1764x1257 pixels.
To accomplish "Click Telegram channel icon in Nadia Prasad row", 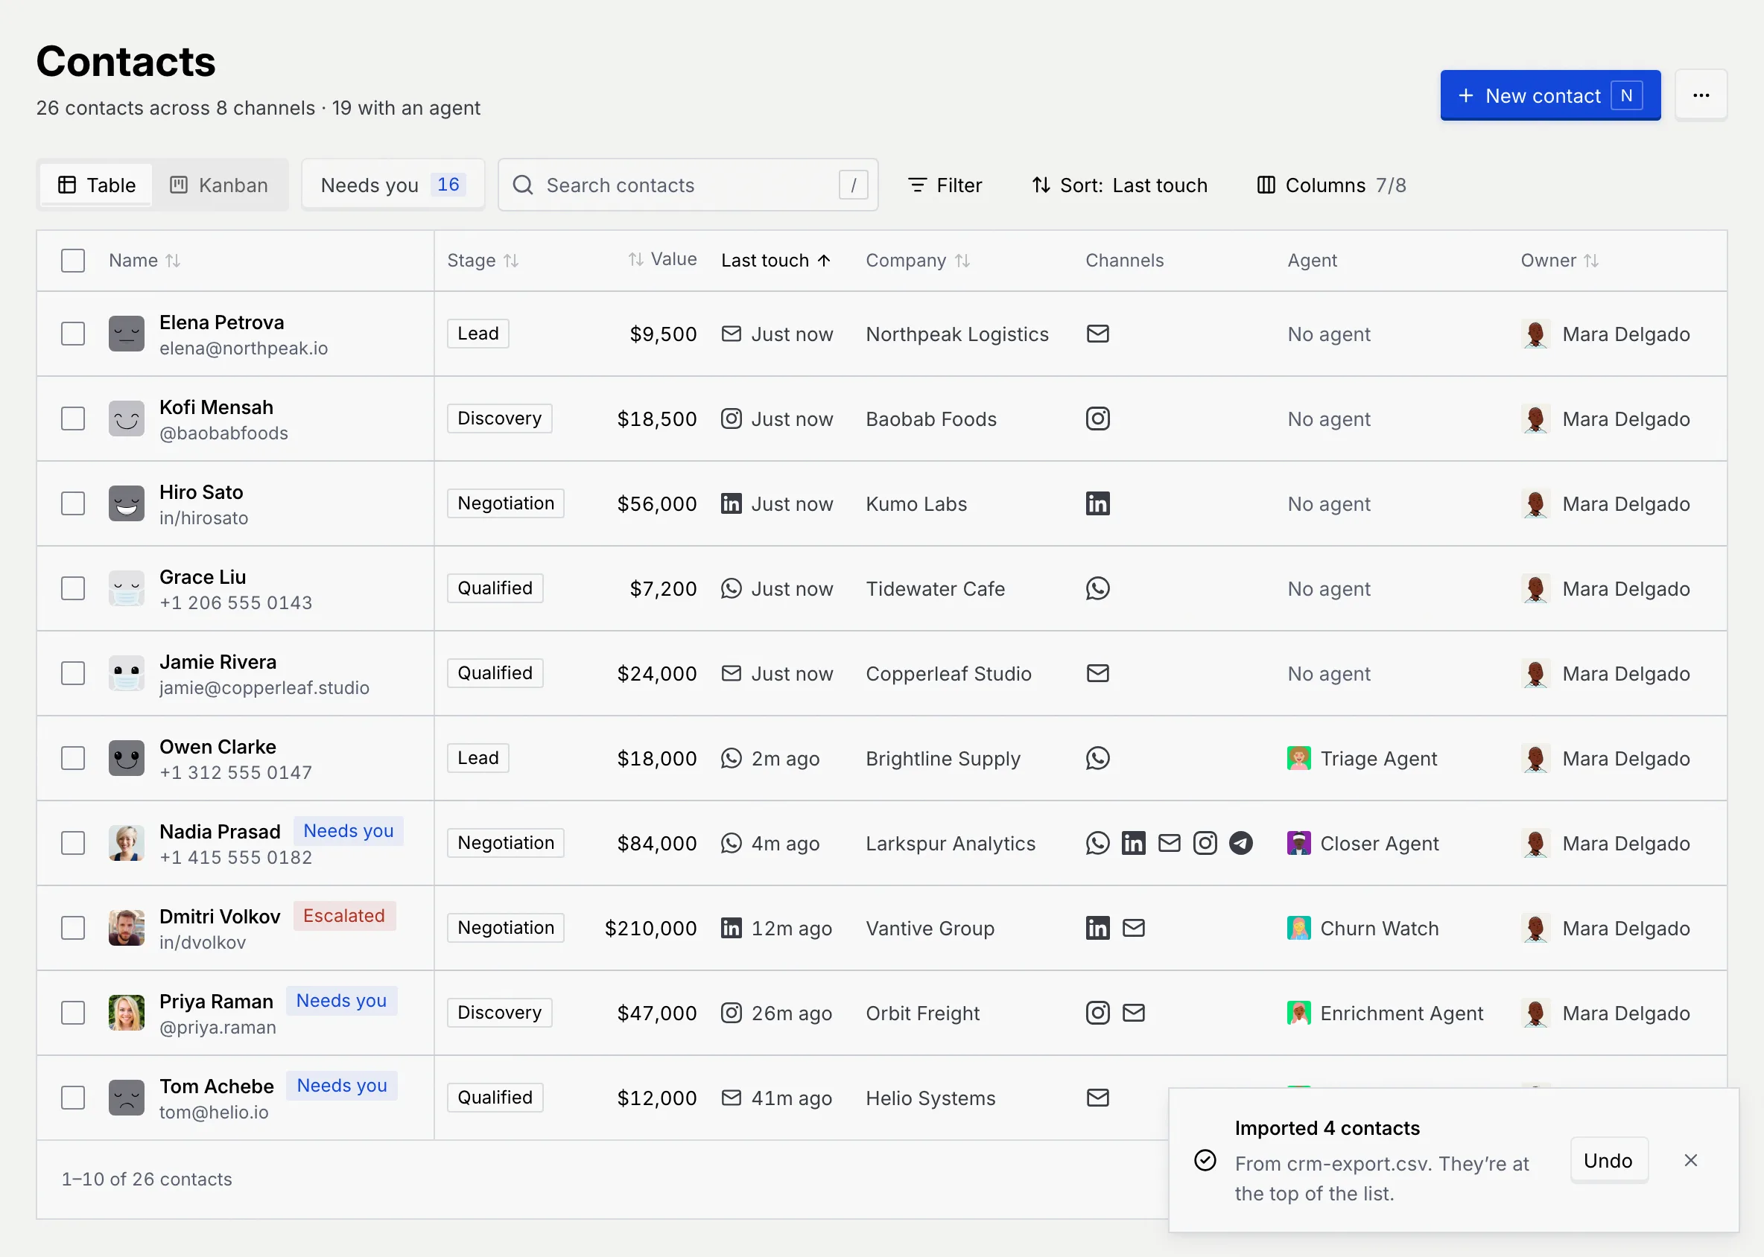I will click(x=1240, y=843).
